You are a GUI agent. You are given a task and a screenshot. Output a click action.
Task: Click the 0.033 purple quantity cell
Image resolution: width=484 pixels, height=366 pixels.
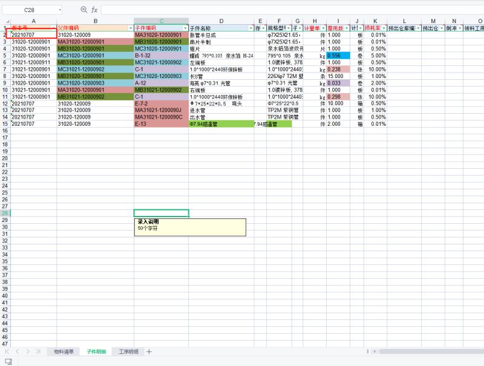pyautogui.click(x=338, y=83)
